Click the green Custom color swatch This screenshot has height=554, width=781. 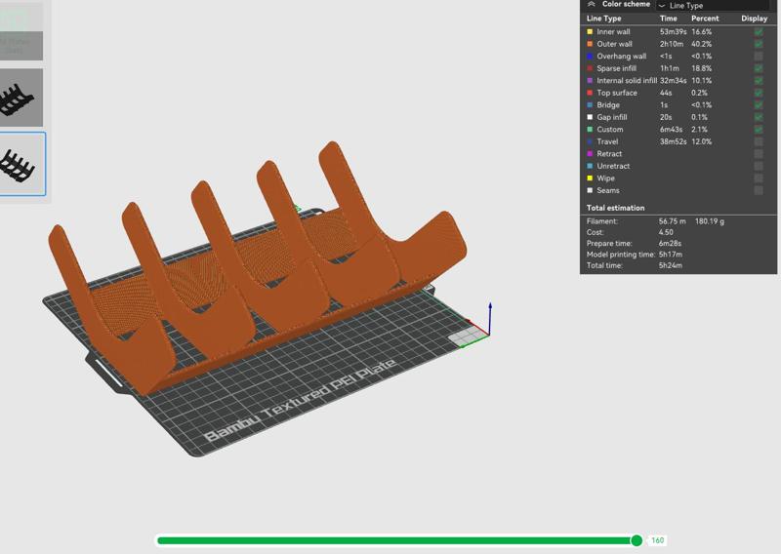pyautogui.click(x=590, y=130)
